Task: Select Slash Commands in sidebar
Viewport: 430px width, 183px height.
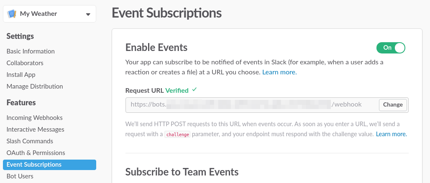Action: [x=30, y=141]
